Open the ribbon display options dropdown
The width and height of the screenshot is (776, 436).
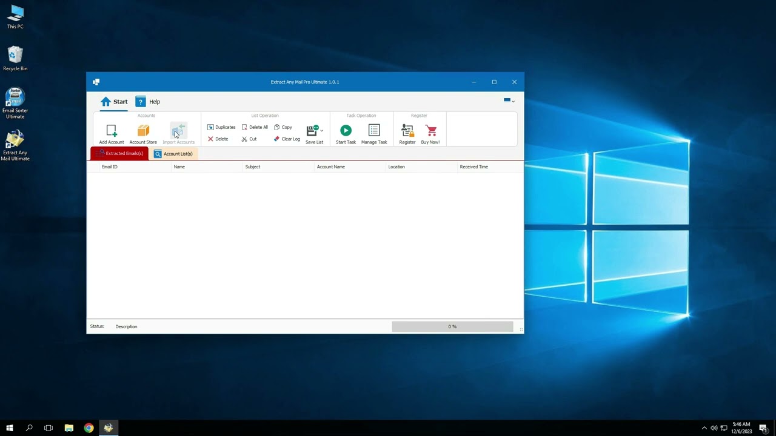tap(509, 101)
